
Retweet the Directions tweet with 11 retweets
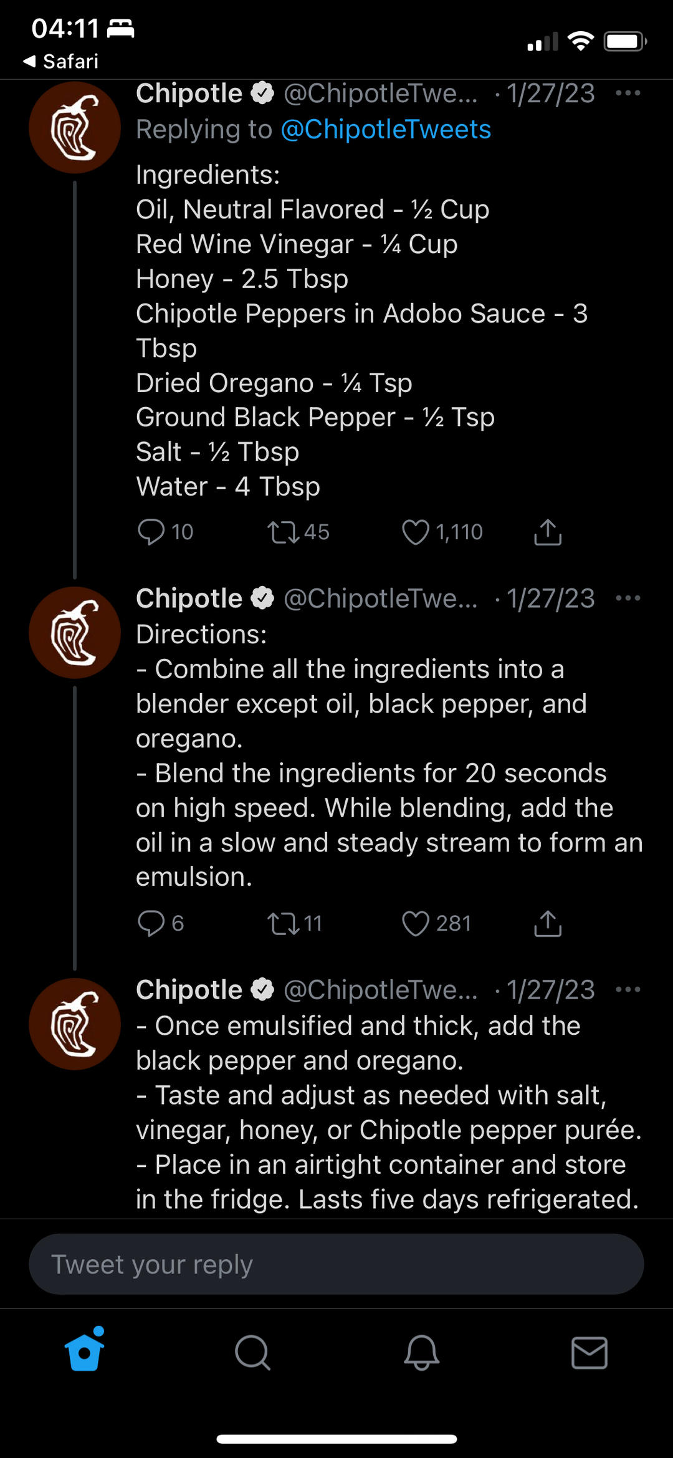283,923
